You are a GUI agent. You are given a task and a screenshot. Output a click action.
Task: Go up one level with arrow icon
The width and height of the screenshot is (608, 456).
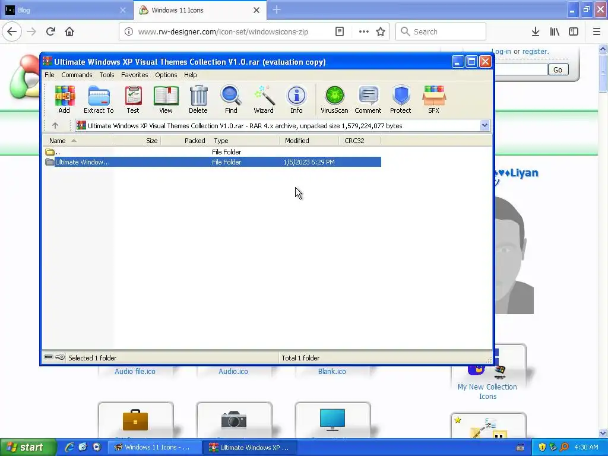pyautogui.click(x=55, y=126)
